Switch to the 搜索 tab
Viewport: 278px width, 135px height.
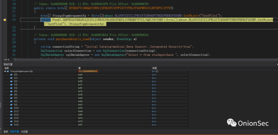click(x=6, y=132)
